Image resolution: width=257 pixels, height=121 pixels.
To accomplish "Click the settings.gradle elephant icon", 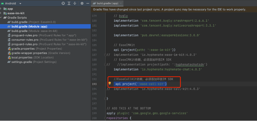I will point(9,62).
